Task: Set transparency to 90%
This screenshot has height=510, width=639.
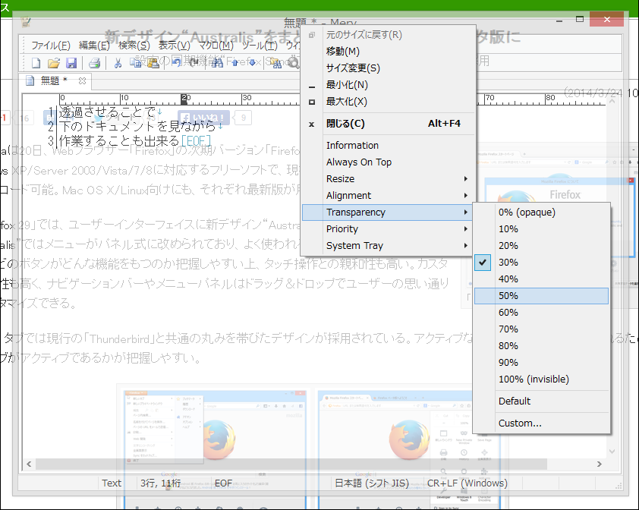Action: coord(541,363)
